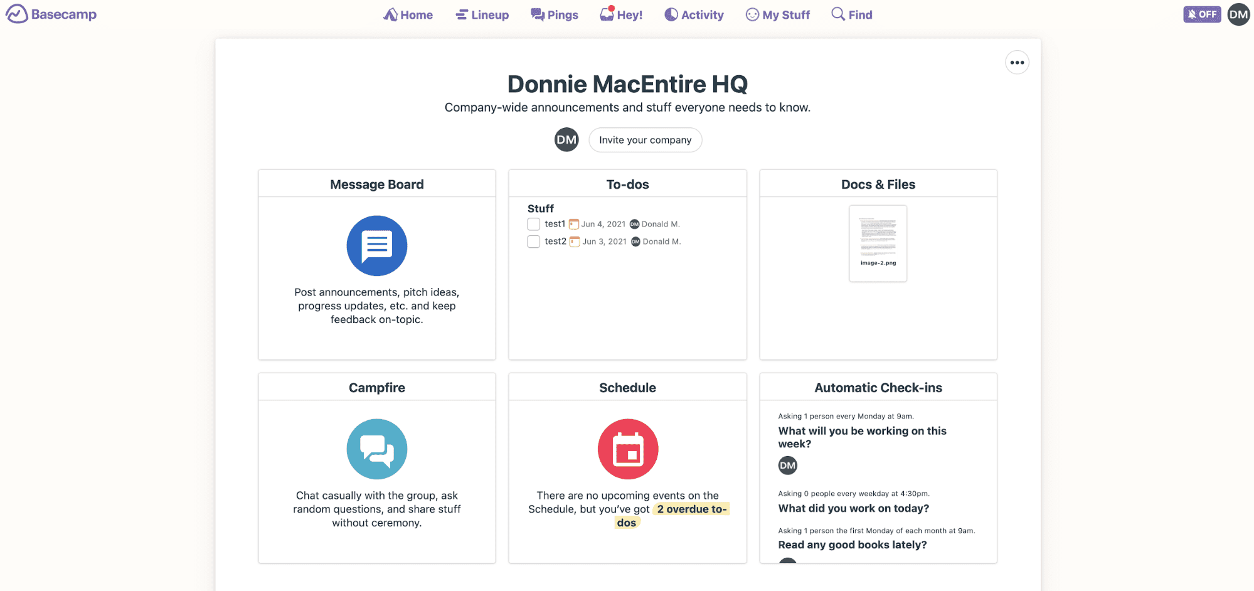This screenshot has width=1254, height=591.
Task: Open the image-2.png file thumbnail
Action: pos(878,243)
